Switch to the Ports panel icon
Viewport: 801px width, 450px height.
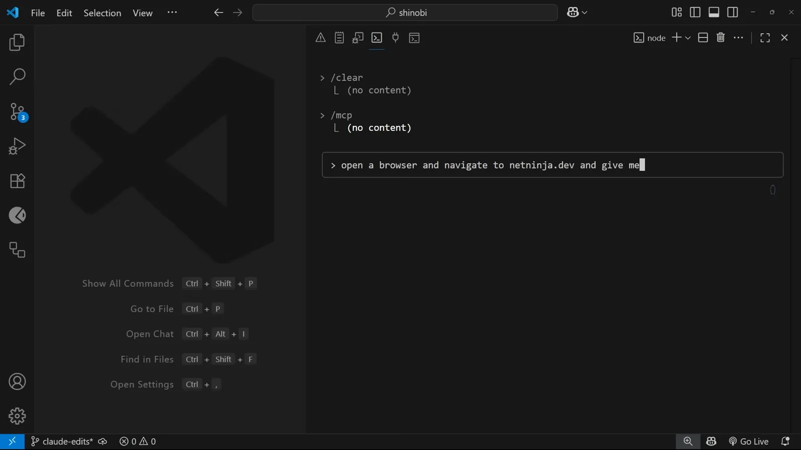(x=395, y=37)
